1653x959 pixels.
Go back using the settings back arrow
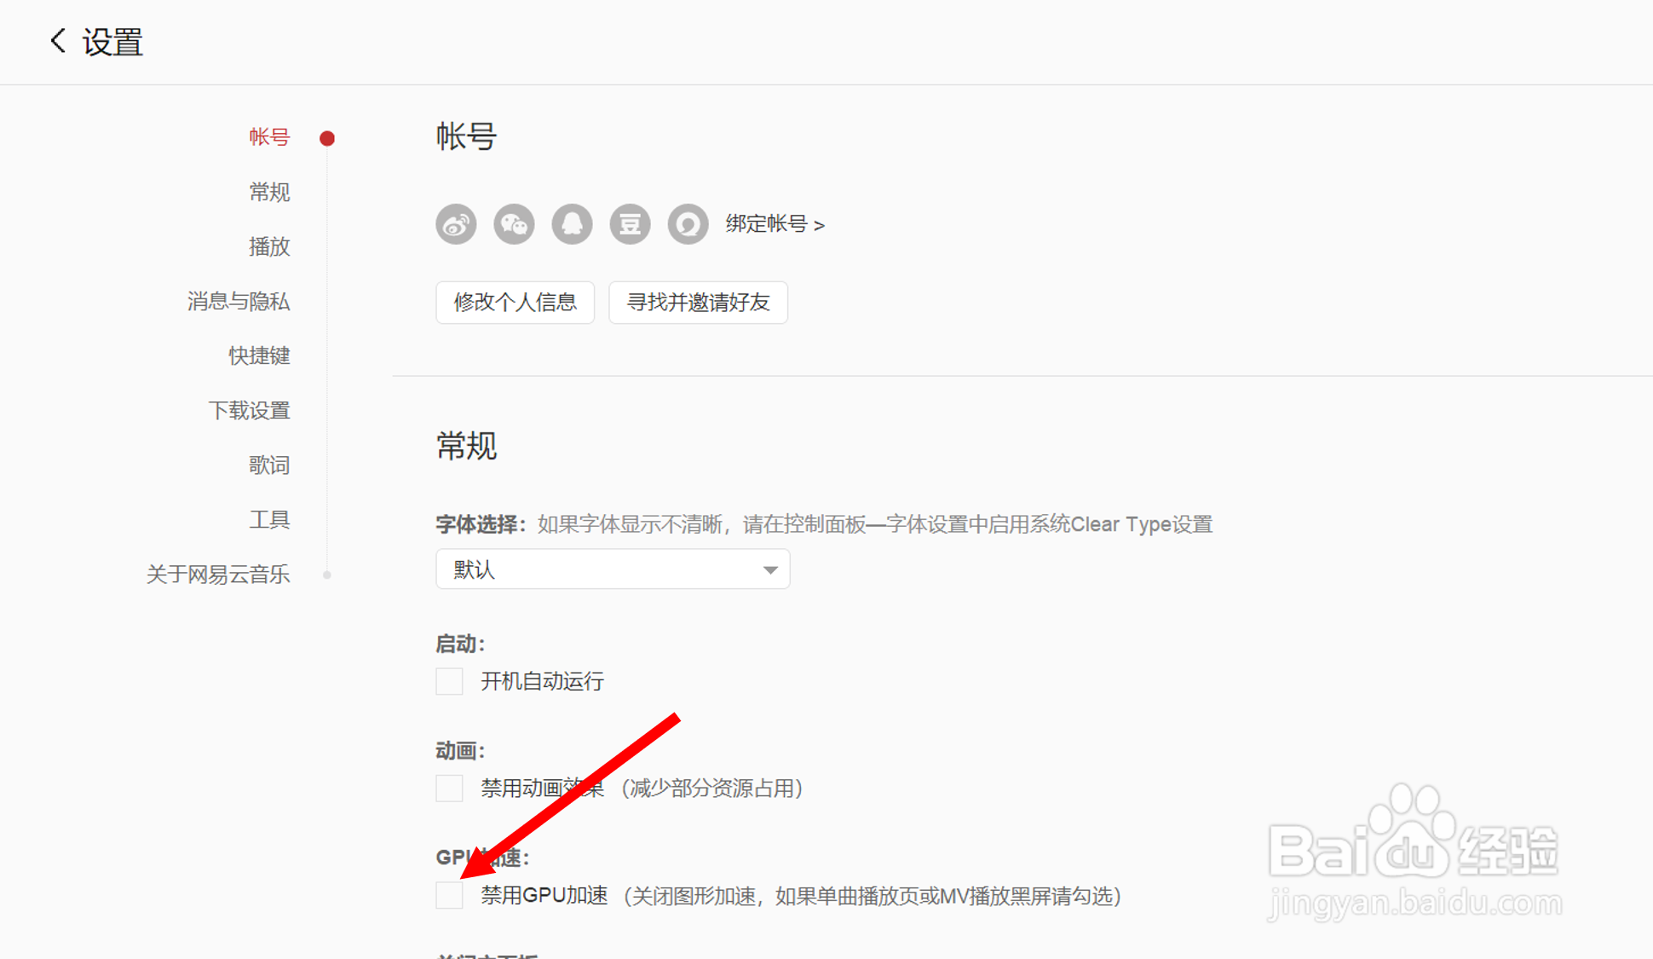coord(58,41)
